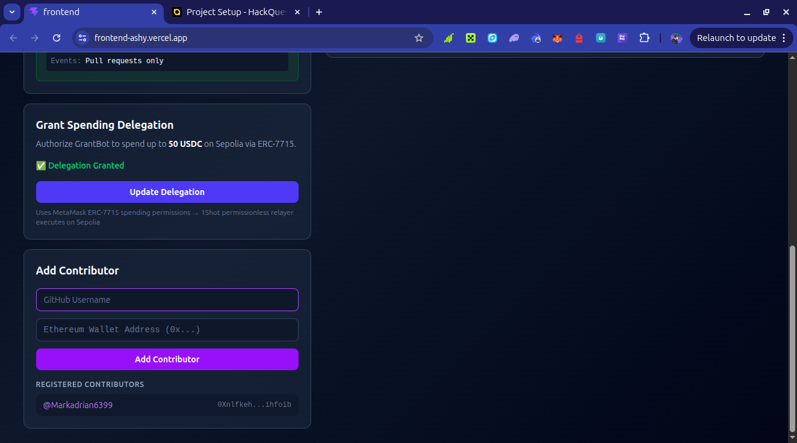The image size is (797, 443).
Task: View site information icon in address bar
Action: click(82, 38)
